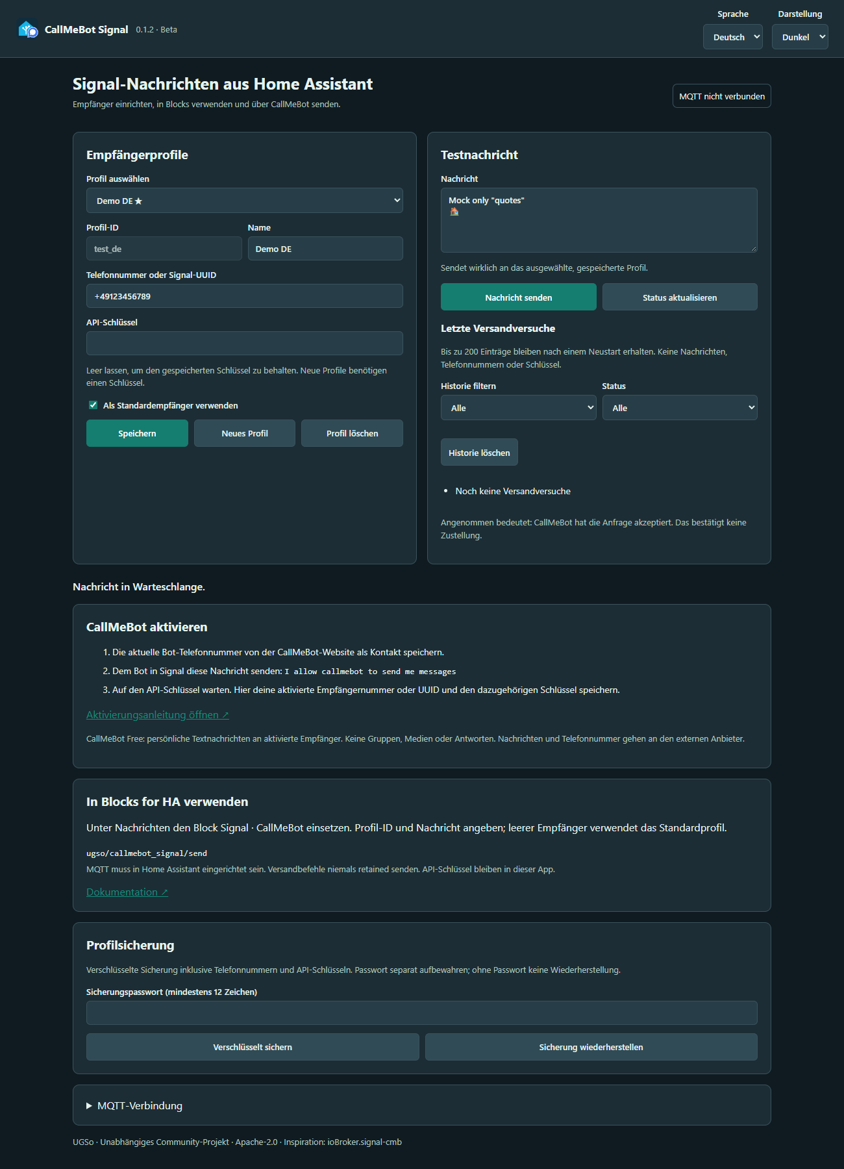Click the version label "0.1.2 · Beta"
844x1169 pixels.
coord(156,30)
